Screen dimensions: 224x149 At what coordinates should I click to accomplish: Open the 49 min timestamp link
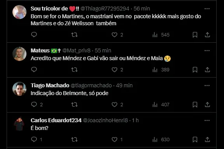(124, 85)
